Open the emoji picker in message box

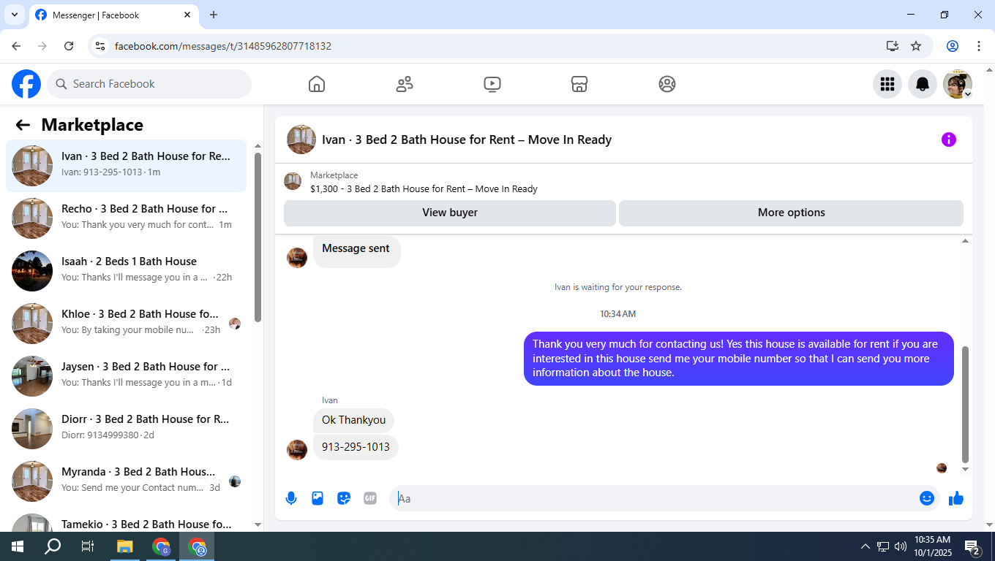click(x=927, y=498)
